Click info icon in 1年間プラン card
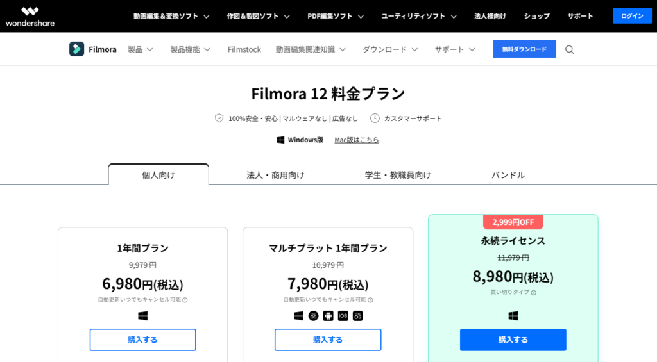Image resolution: width=657 pixels, height=362 pixels. 185,300
